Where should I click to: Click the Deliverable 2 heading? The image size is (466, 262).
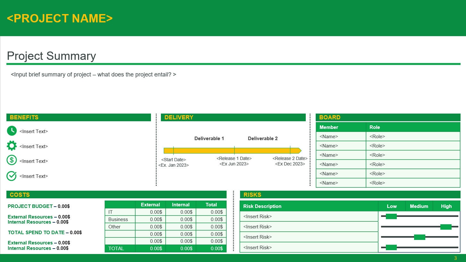263,138
